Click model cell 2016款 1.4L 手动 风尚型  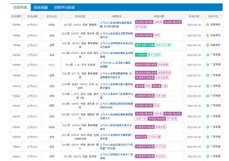80,65
